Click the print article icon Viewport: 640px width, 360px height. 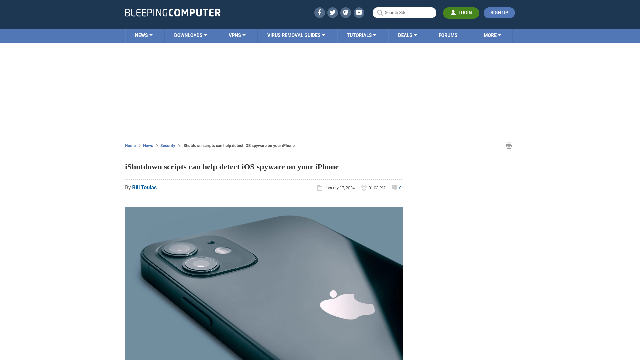coord(509,145)
